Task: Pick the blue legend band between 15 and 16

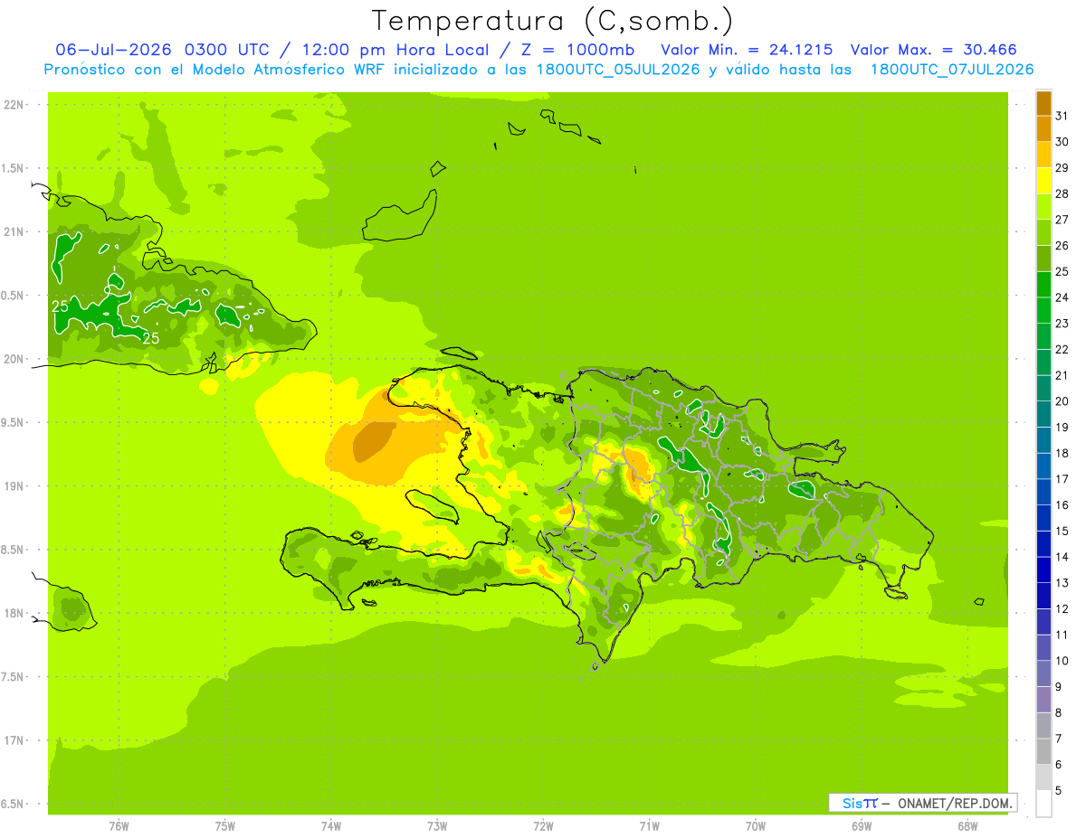Action: click(x=1043, y=518)
